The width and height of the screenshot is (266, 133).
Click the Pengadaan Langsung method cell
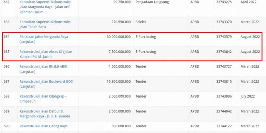point(152,2)
